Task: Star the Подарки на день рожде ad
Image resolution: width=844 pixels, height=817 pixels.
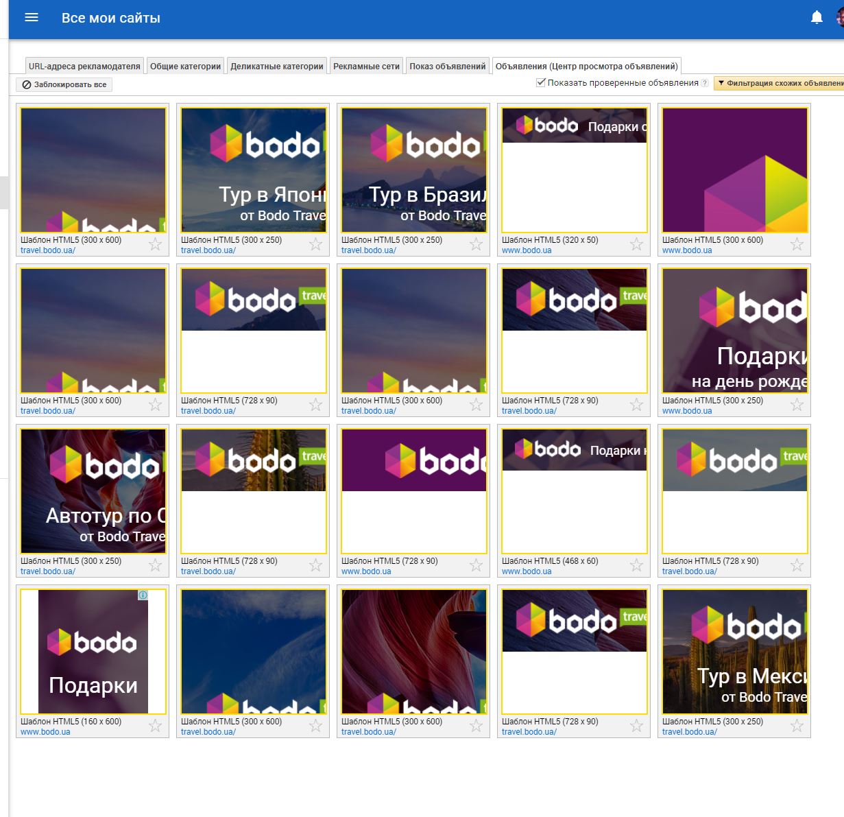Action: pos(797,405)
